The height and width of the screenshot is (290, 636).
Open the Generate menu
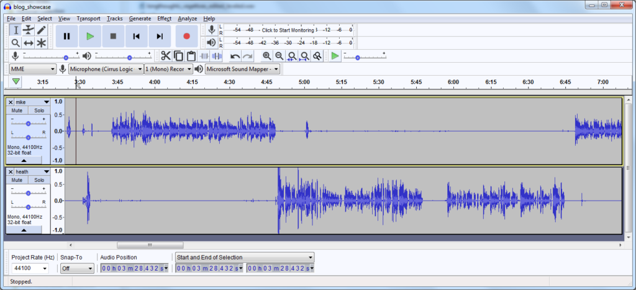[140, 19]
